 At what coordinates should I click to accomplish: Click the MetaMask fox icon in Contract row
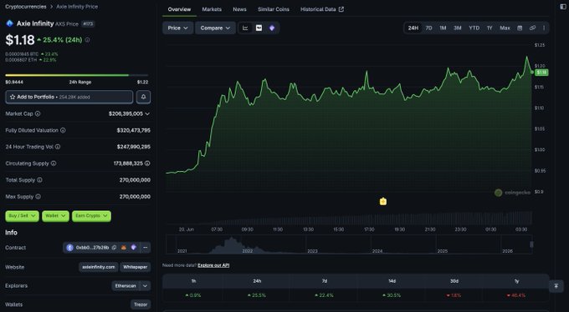[124, 248]
